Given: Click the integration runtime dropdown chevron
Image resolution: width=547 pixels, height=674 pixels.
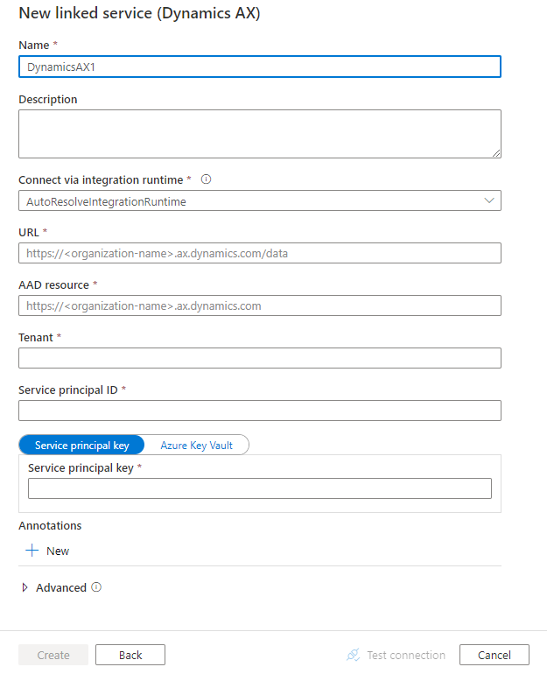Looking at the screenshot, I should click(x=489, y=200).
